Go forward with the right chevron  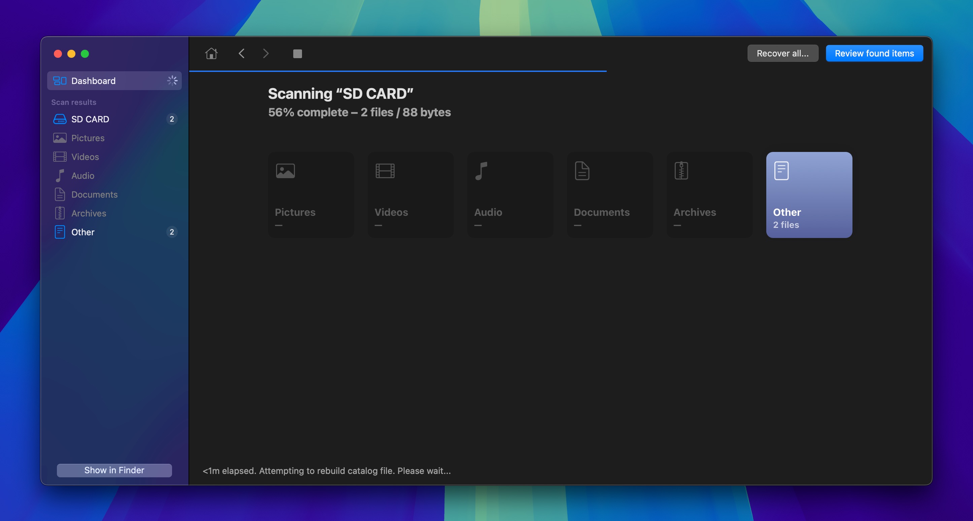[x=266, y=53]
